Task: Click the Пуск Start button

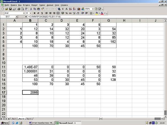Action: [x=5, y=123]
